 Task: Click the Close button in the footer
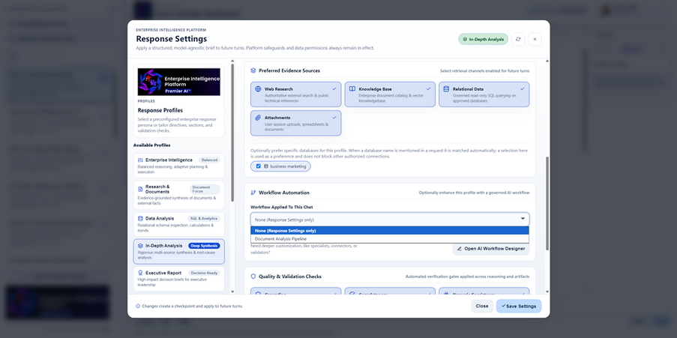click(x=482, y=306)
